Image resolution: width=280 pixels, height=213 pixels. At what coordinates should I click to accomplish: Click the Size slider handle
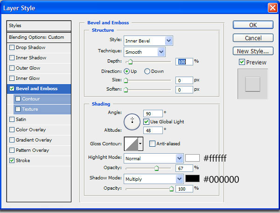[126, 81]
